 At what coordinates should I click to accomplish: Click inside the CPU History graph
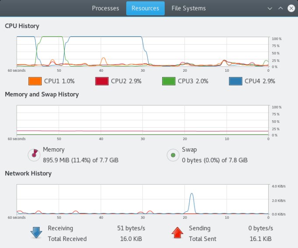pyautogui.click(x=142, y=52)
